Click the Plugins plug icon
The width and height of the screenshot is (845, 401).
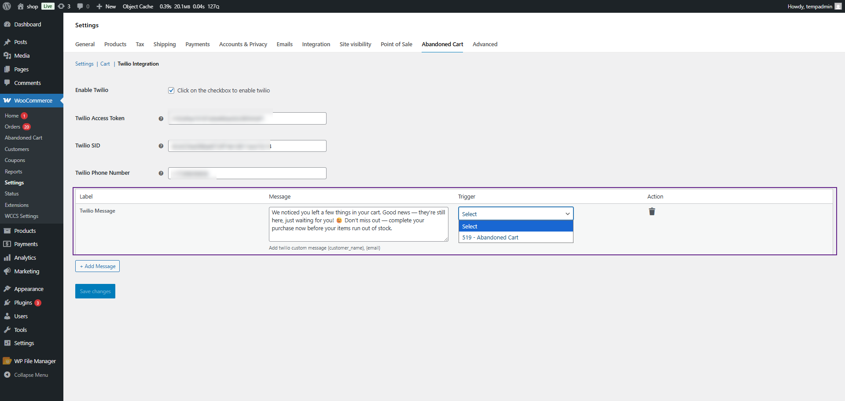tap(7, 302)
